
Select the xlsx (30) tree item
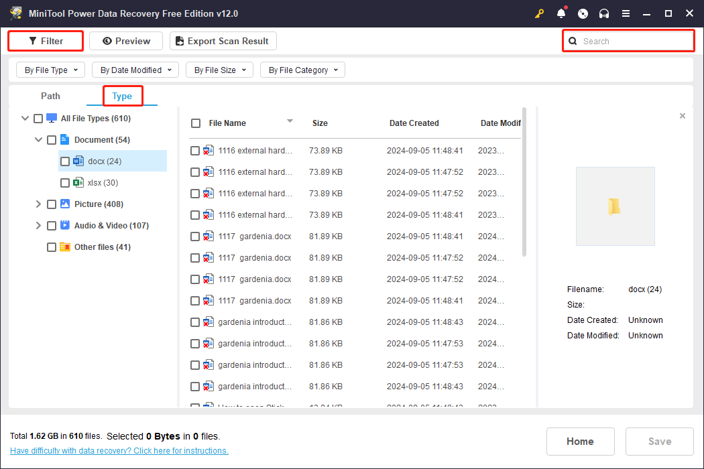pyautogui.click(x=103, y=183)
